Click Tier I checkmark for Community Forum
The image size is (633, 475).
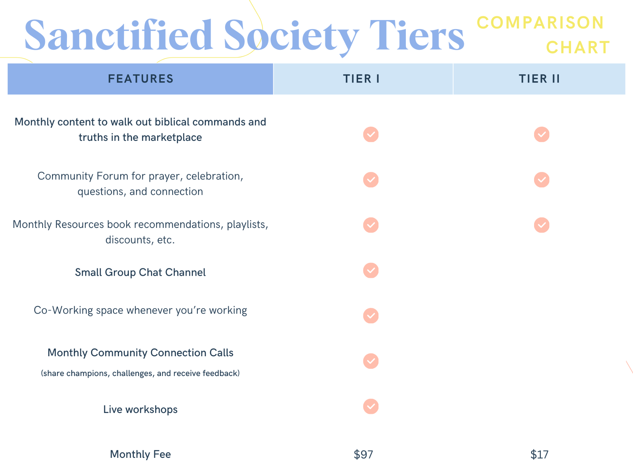coord(371,180)
